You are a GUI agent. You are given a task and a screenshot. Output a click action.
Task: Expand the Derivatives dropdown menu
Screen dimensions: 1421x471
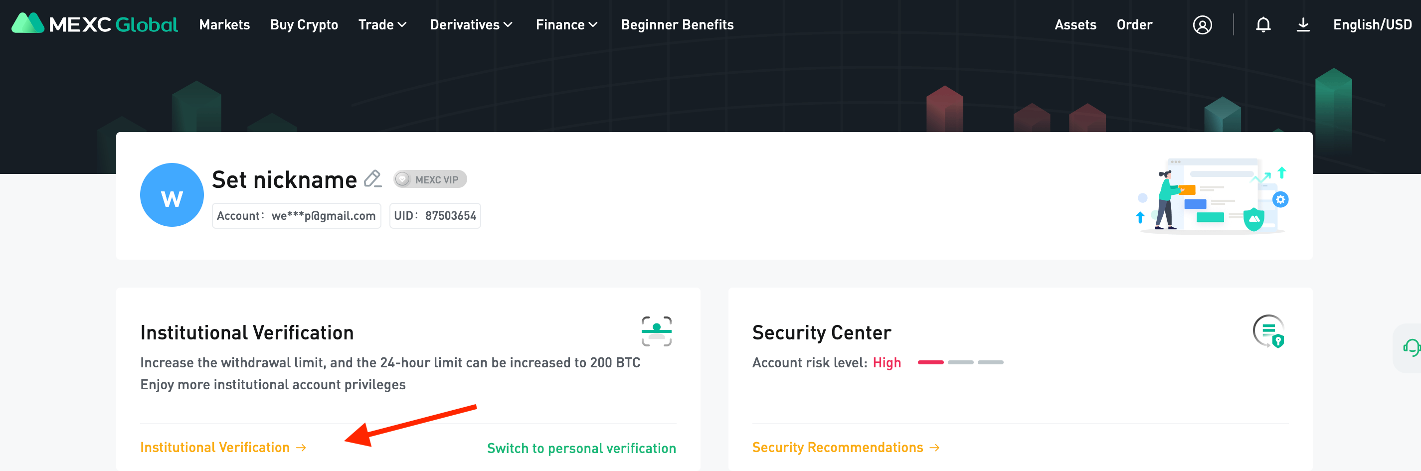471,25
